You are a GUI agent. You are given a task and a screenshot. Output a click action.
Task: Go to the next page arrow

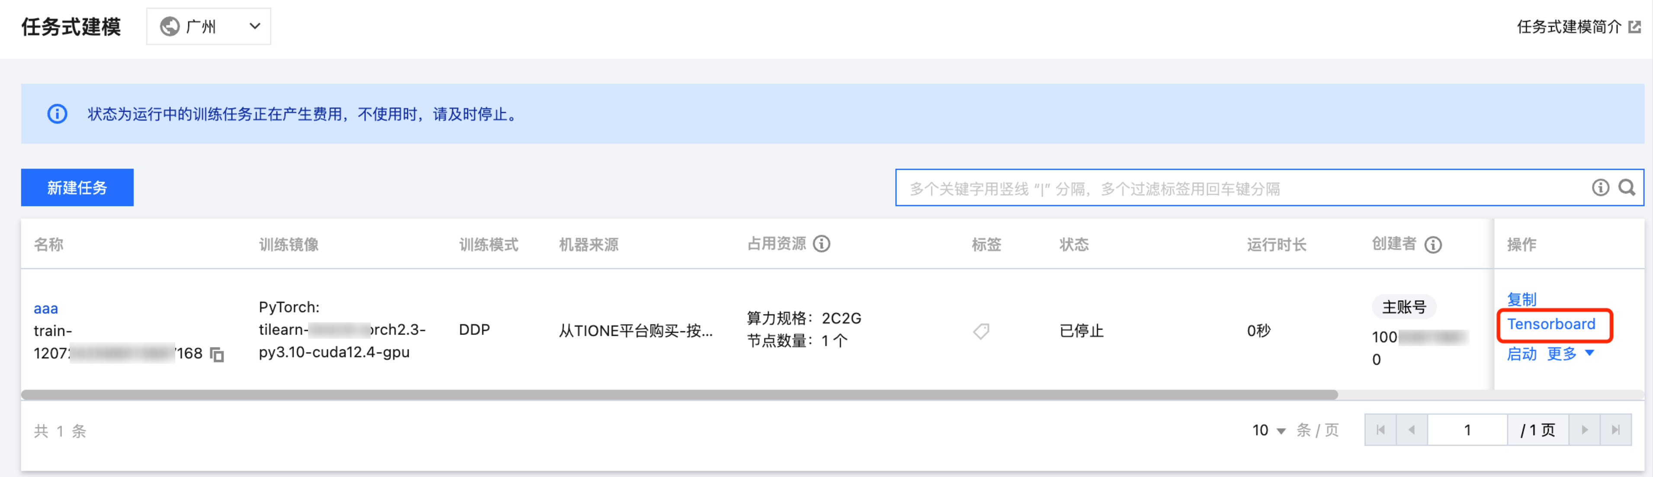(1584, 429)
